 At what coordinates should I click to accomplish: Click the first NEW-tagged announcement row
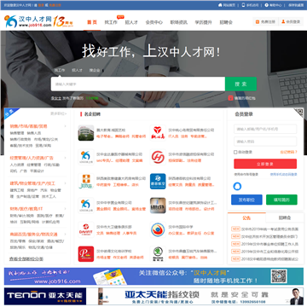pyautogui.click(x=265, y=229)
